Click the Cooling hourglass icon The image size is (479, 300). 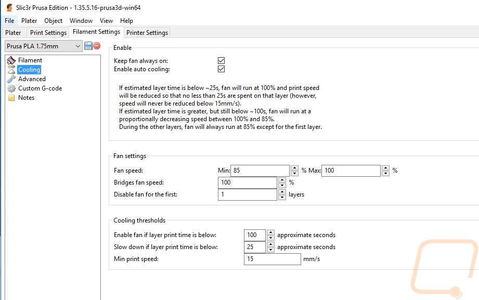pyautogui.click(x=11, y=70)
